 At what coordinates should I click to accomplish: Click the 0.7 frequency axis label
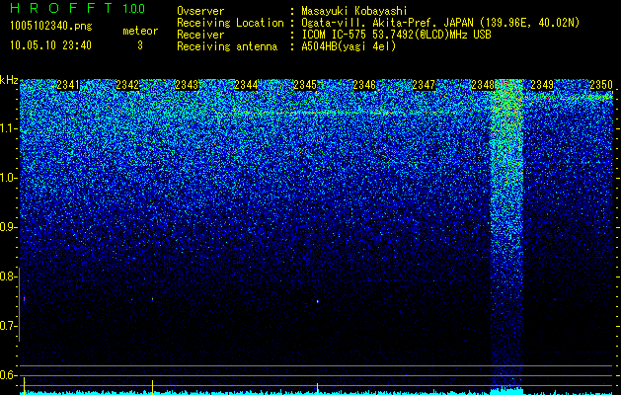[8, 326]
